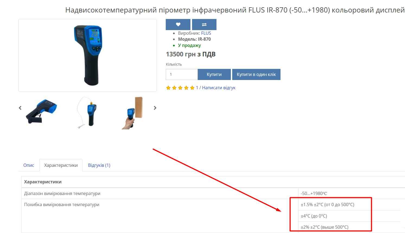Click the review count link next to stars
This screenshot has height=233, width=405.
click(x=197, y=88)
